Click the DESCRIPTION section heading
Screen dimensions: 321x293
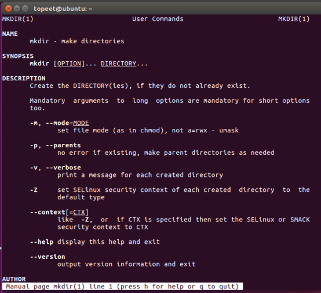tap(24, 78)
